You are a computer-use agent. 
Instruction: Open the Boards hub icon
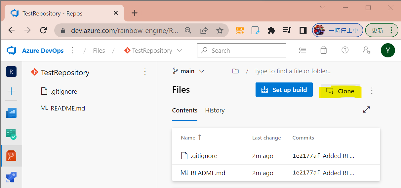(11, 134)
